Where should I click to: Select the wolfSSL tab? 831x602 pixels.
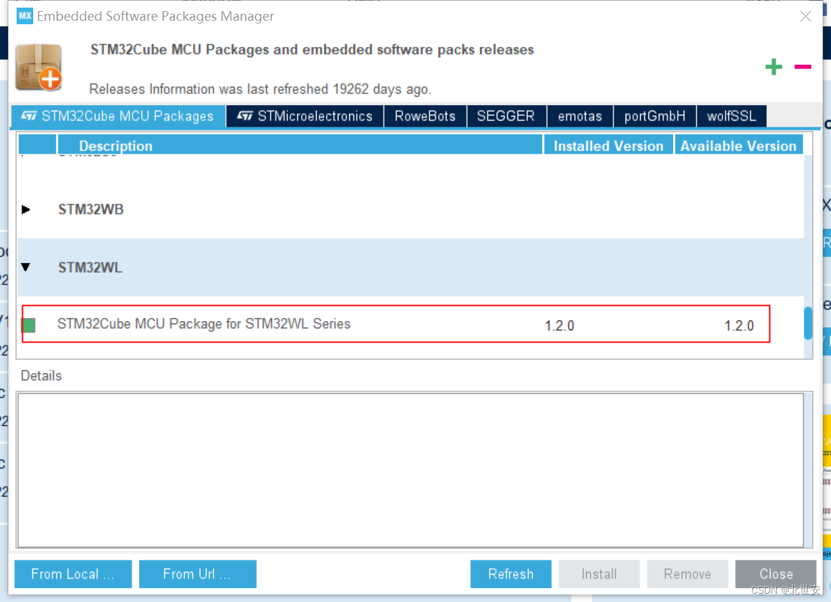click(732, 116)
